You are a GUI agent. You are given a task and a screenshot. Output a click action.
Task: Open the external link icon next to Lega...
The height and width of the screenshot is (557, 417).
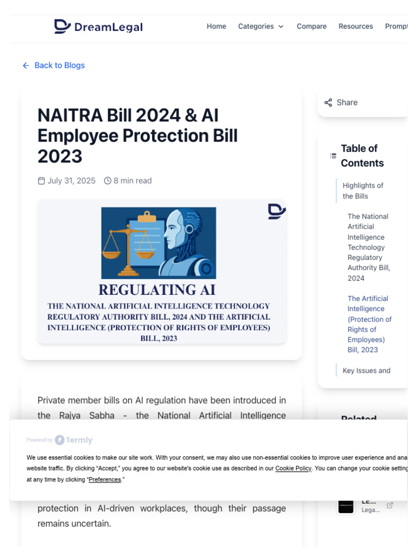390,505
